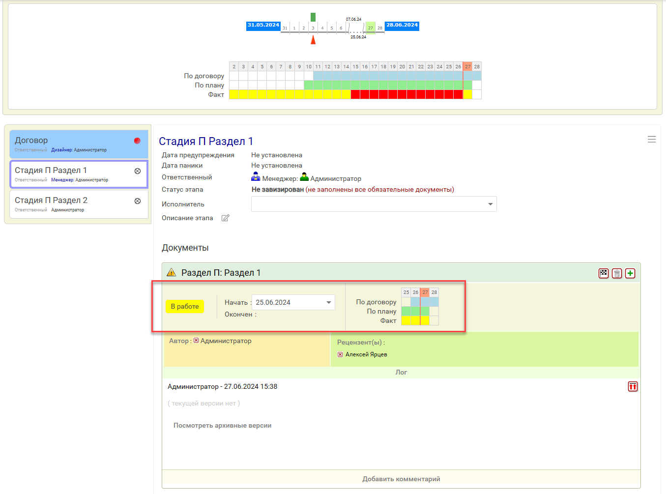
Task: Click the red marker on the top timeline
Action: click(x=313, y=39)
